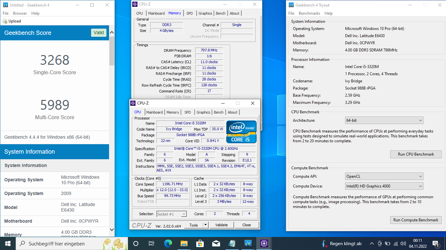Switch to Graphics tab in front CPU-Z
Screen dimensions: 446x250
click(203, 112)
